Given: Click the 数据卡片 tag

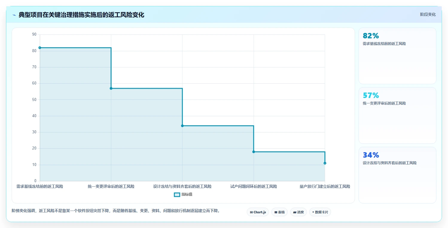Looking at the screenshot, I should [x=320, y=212].
